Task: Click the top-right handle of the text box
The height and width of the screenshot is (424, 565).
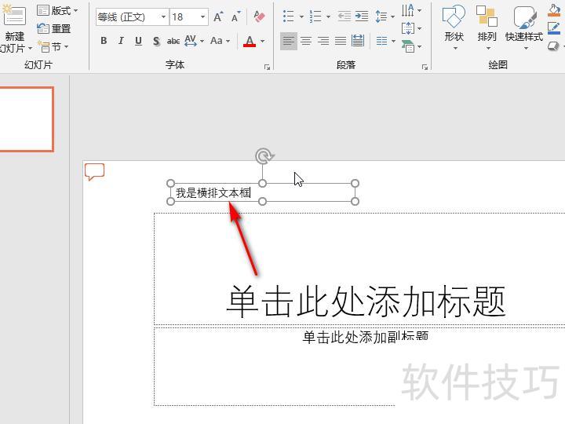Action: pos(355,184)
